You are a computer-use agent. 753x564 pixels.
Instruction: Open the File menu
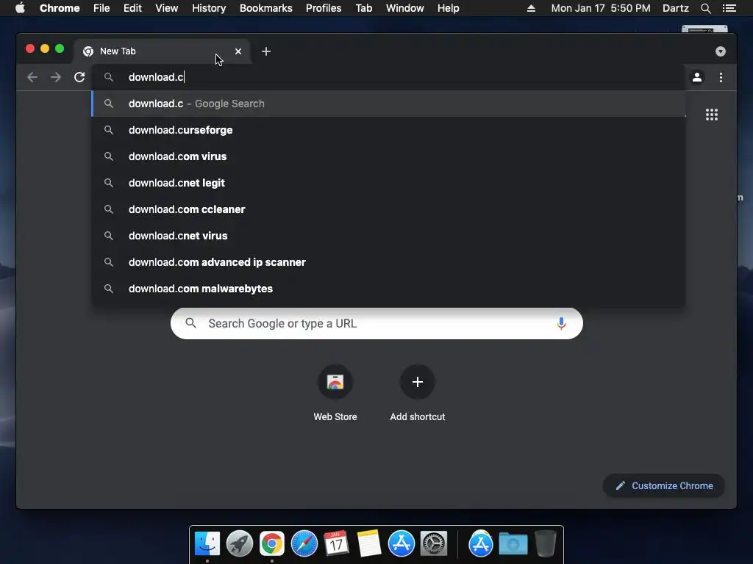coord(101,8)
